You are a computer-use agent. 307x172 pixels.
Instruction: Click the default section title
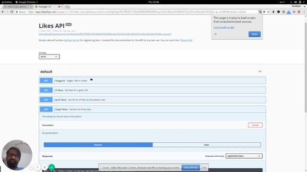(x=46, y=72)
